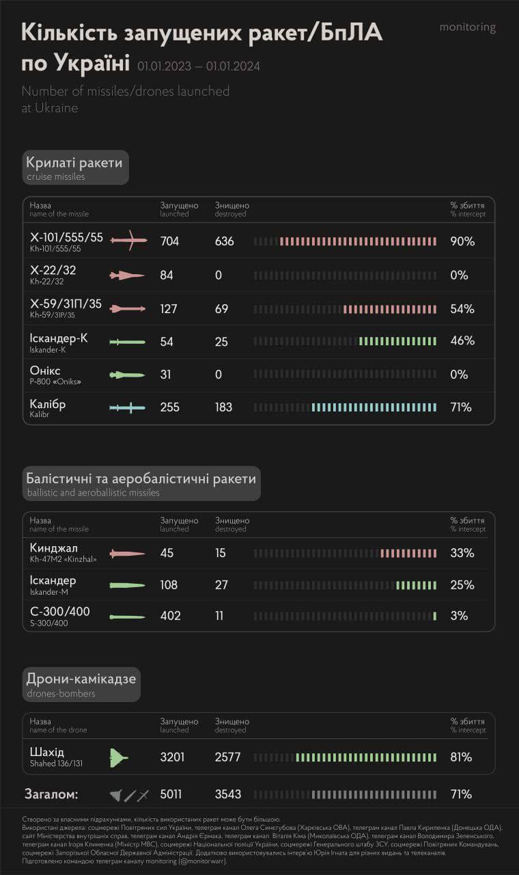The height and width of the screenshot is (875, 519).
Task: Click the Kh-101 intercept percentage bar
Action: pos(345,241)
